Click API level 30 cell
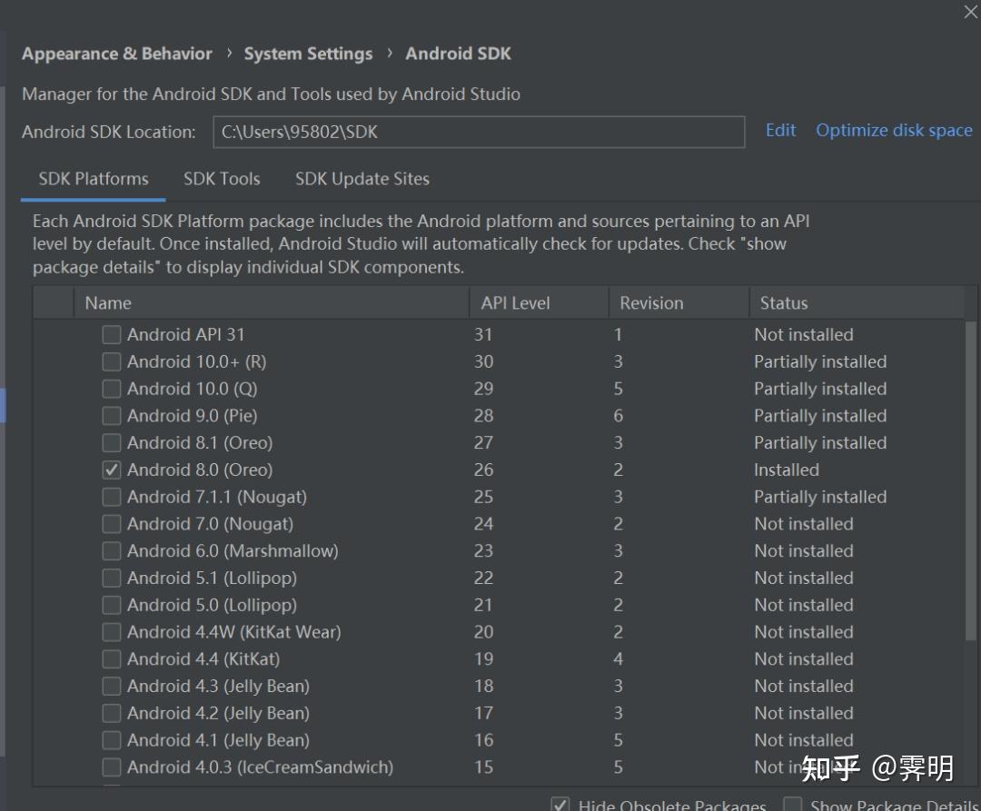The height and width of the screenshot is (811, 981). pos(483,361)
